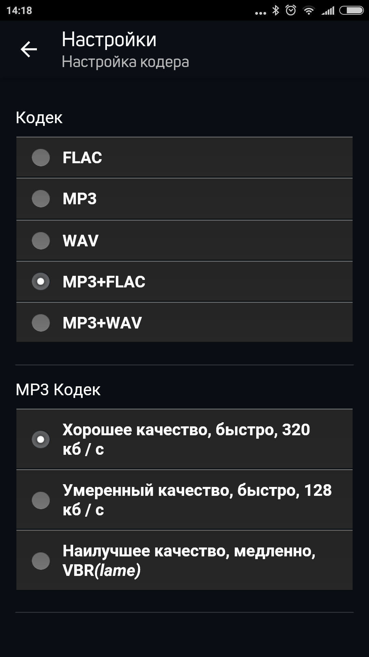
Task: Tap the Кодек section header
Action: click(39, 118)
